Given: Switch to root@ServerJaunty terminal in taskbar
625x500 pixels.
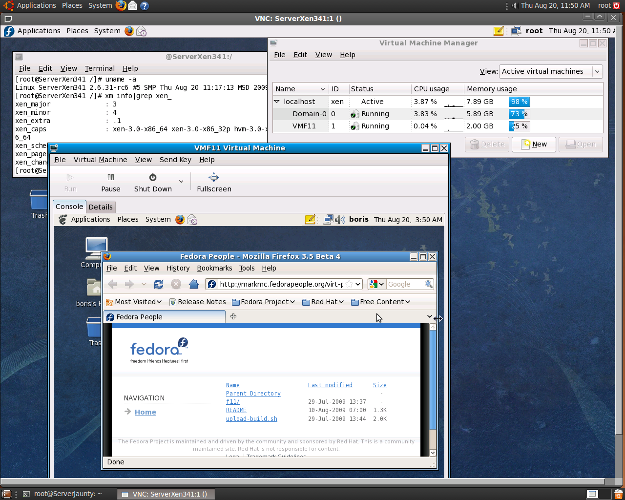Looking at the screenshot, I should (x=68, y=494).
